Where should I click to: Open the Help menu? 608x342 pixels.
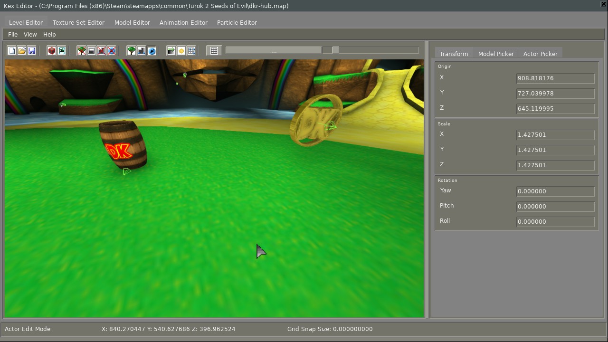[x=49, y=35]
